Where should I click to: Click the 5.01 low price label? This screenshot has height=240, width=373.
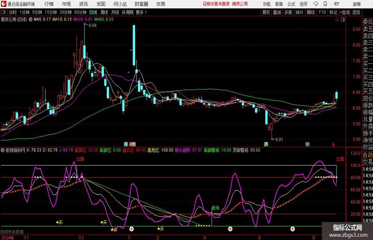coord(279,140)
